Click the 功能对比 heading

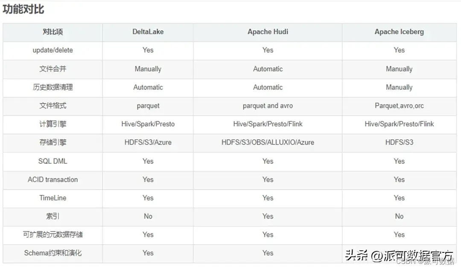pos(23,9)
